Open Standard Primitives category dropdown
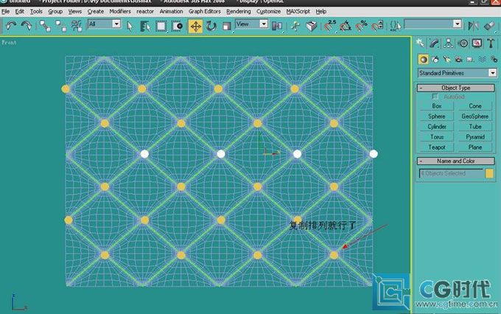501x314 pixels. point(457,73)
